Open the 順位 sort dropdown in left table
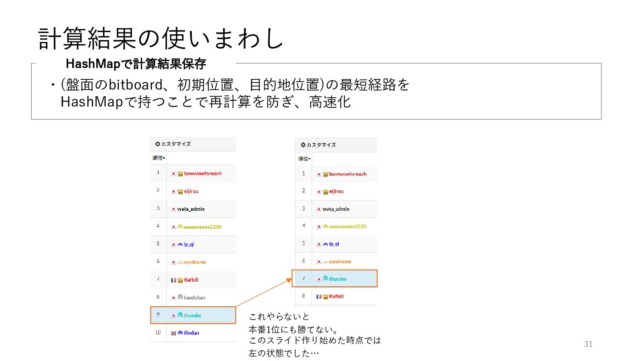 [159, 158]
